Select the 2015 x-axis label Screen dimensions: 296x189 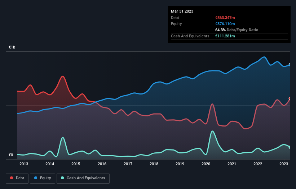pos(76,164)
